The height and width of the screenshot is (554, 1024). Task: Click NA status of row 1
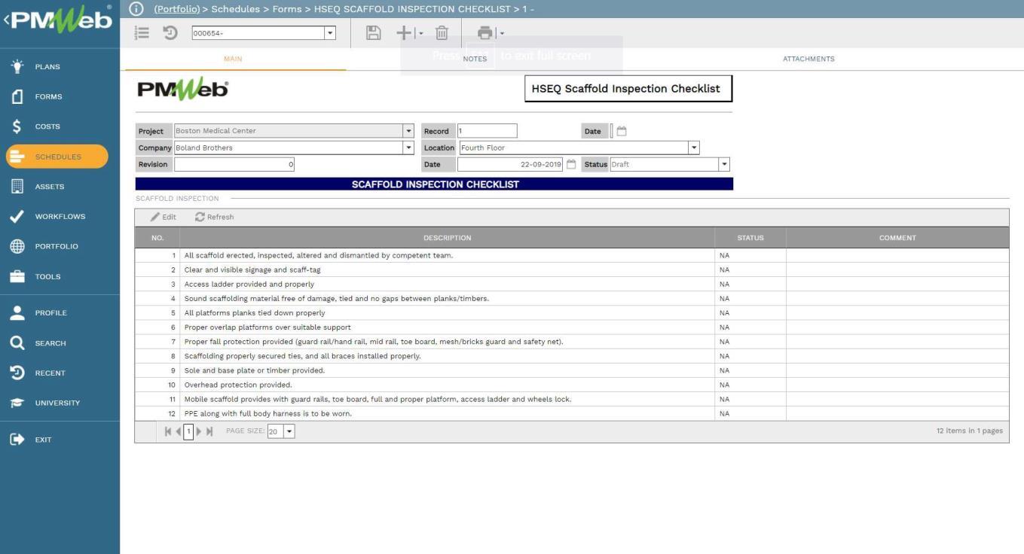point(724,255)
